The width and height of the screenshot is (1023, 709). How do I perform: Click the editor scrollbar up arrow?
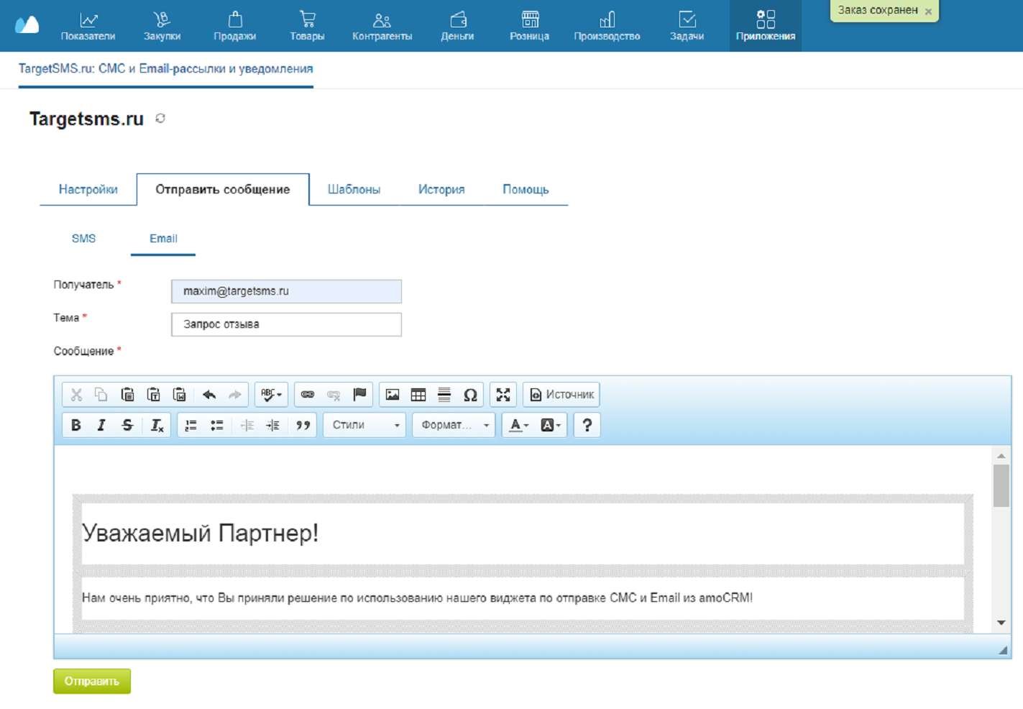1001,456
